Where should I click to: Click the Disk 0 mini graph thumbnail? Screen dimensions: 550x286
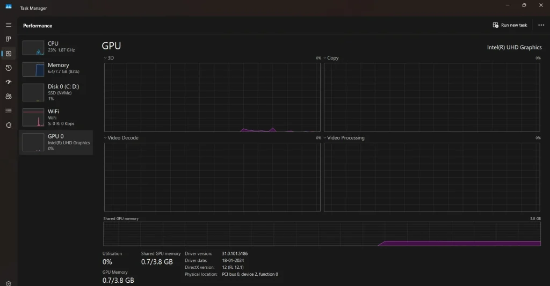pos(33,92)
